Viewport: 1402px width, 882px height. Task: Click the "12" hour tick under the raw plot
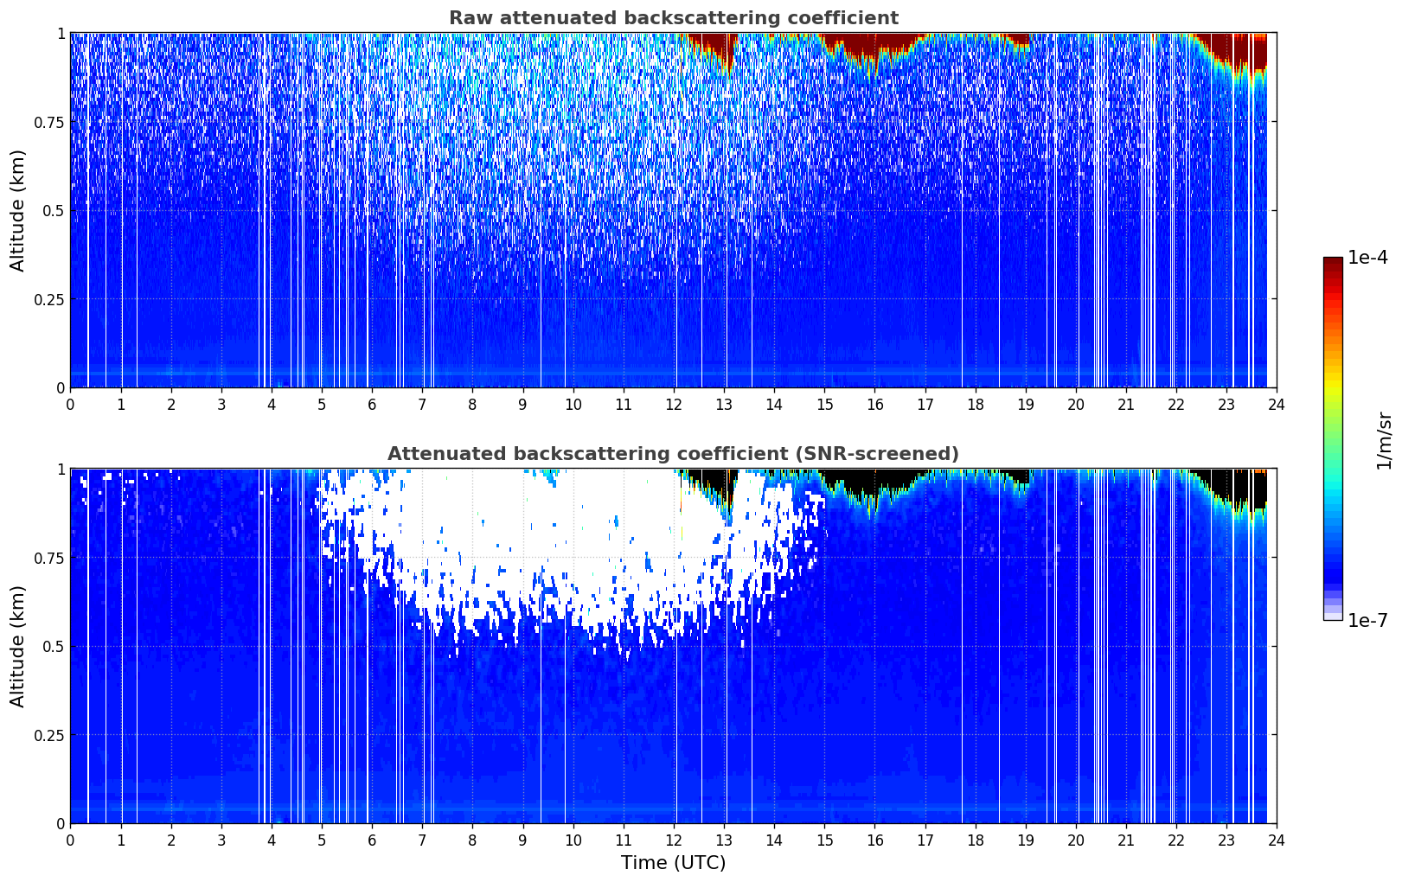pos(674,404)
